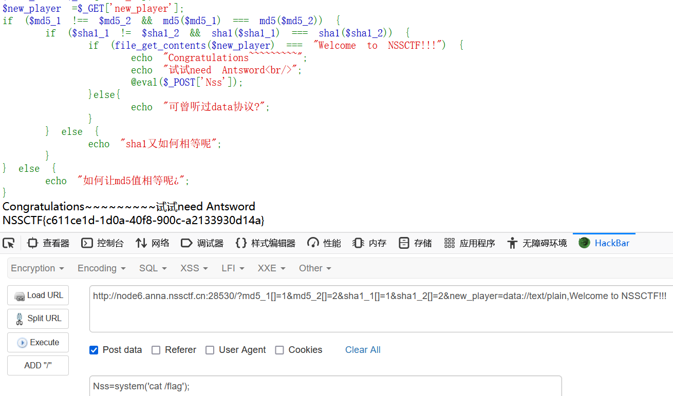Click the "可曾听过data协议?" string in code

click(216, 107)
